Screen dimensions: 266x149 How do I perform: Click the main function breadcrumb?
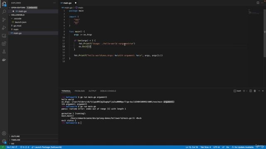80,7
